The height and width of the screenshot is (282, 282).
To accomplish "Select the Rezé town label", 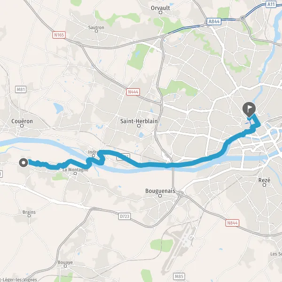I will 264,180.
